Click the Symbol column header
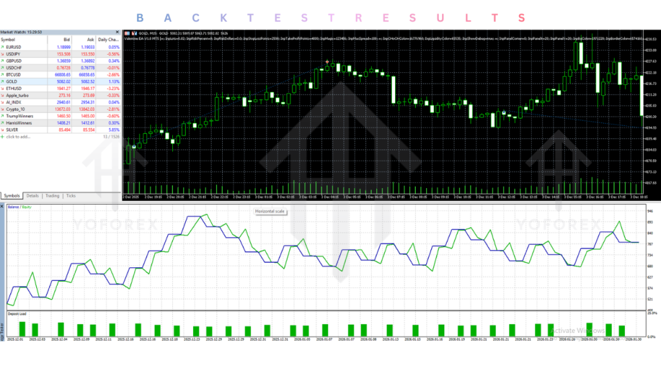Viewport: 661px width, 371px height. (x=9, y=39)
